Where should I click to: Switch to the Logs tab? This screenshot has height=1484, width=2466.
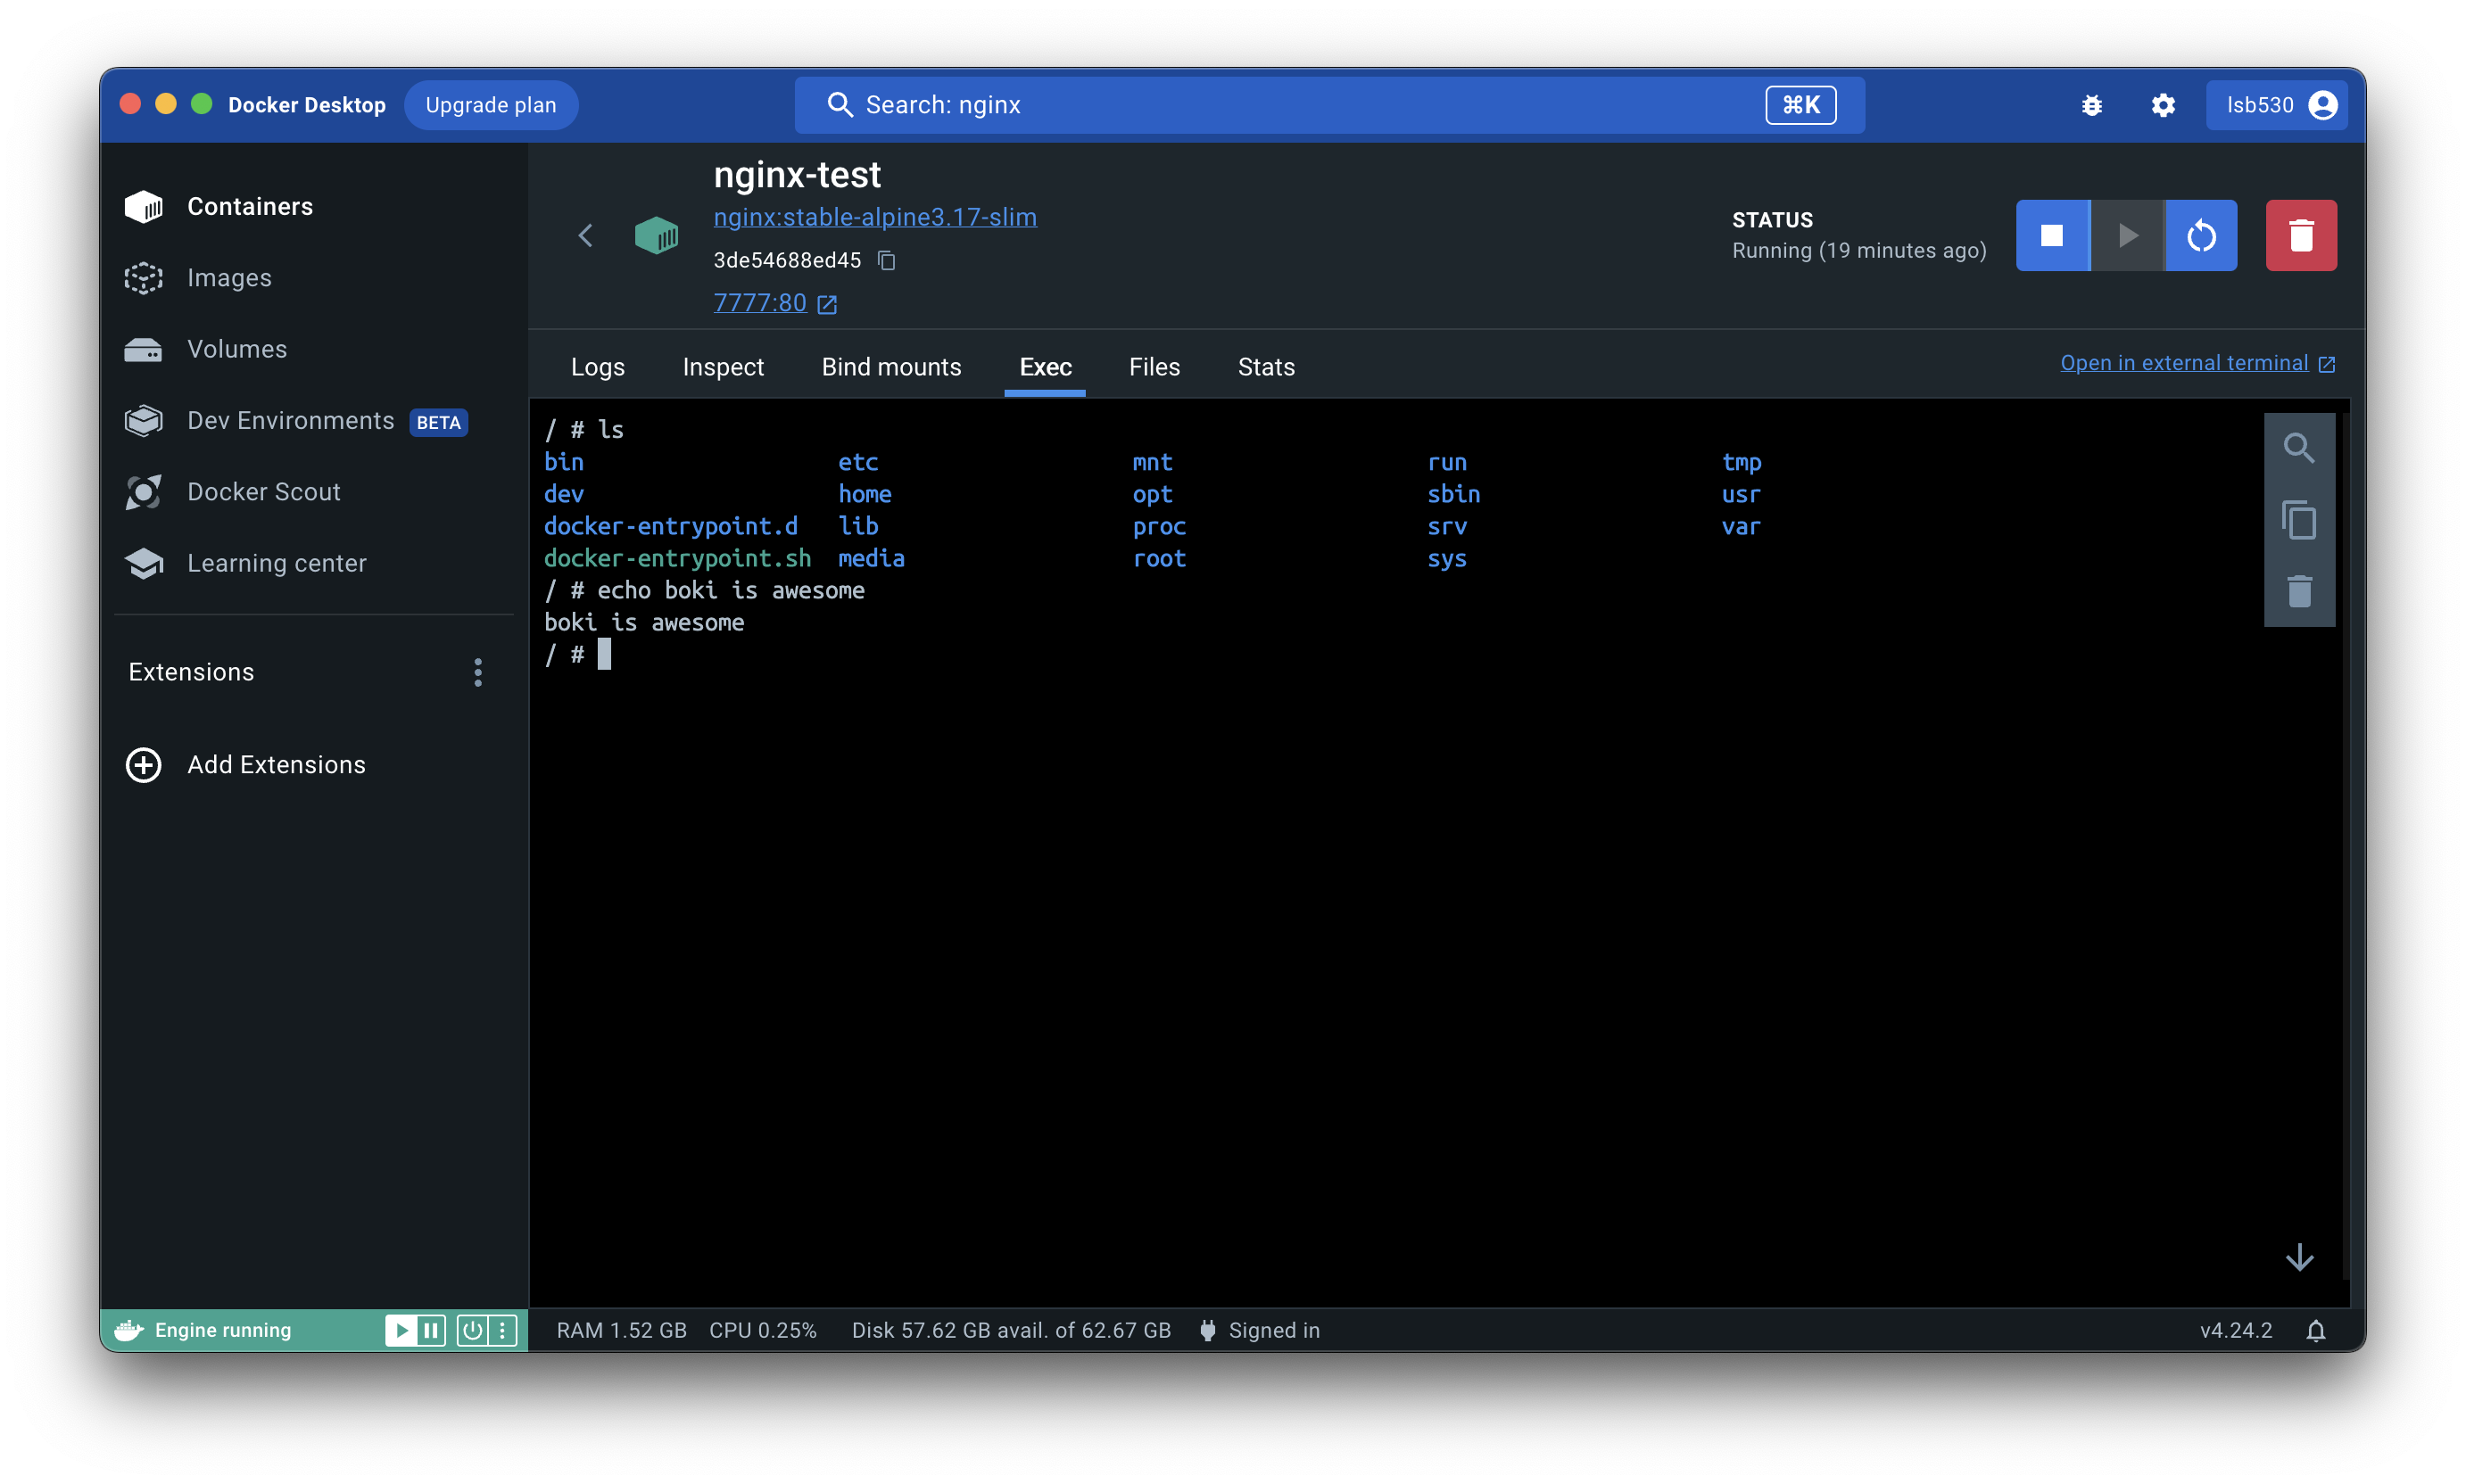tap(597, 367)
